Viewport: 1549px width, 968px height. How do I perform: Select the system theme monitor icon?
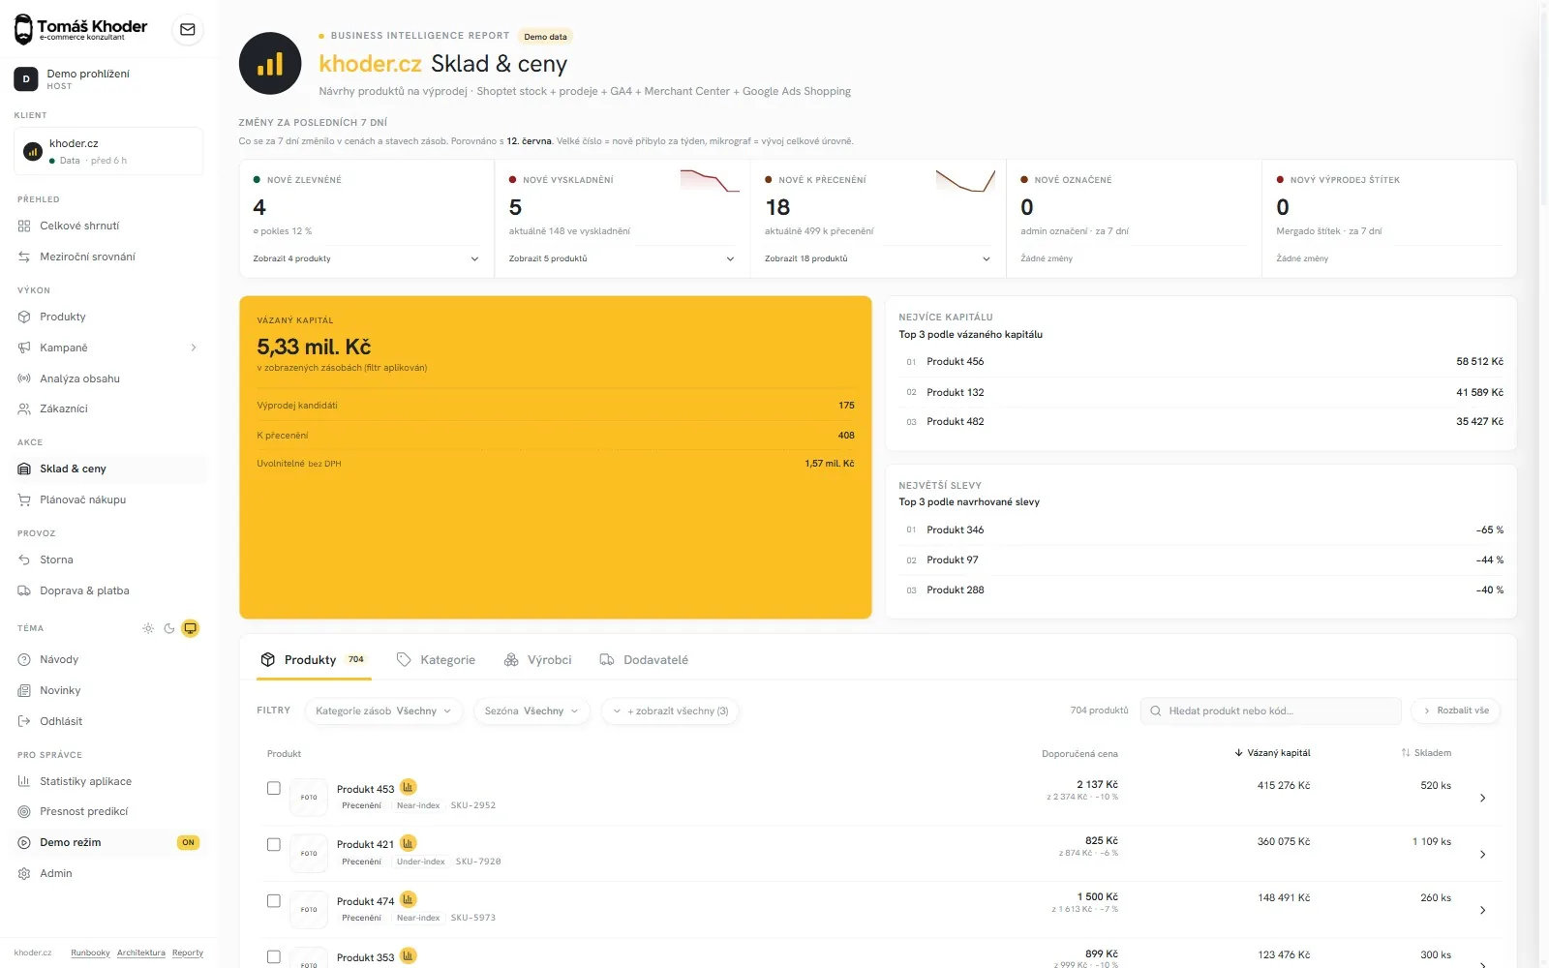tap(191, 628)
